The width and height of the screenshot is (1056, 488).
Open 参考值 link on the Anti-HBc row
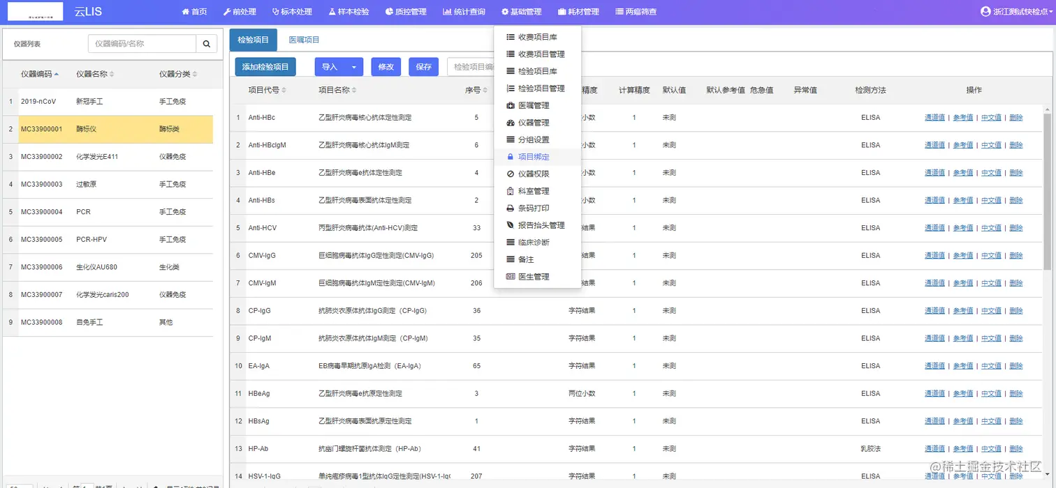point(963,117)
